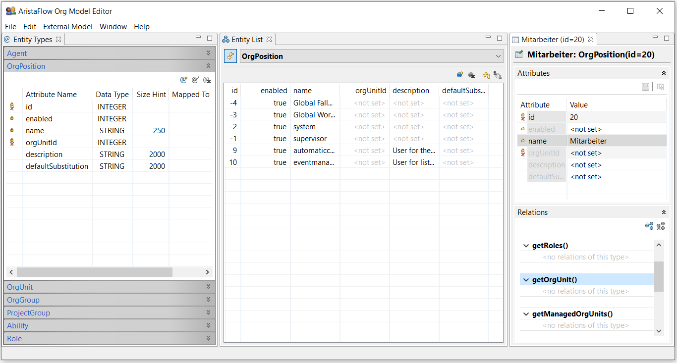Screen dimensions: 677x363
Task: Collapse the Attributes section
Action: (664, 73)
